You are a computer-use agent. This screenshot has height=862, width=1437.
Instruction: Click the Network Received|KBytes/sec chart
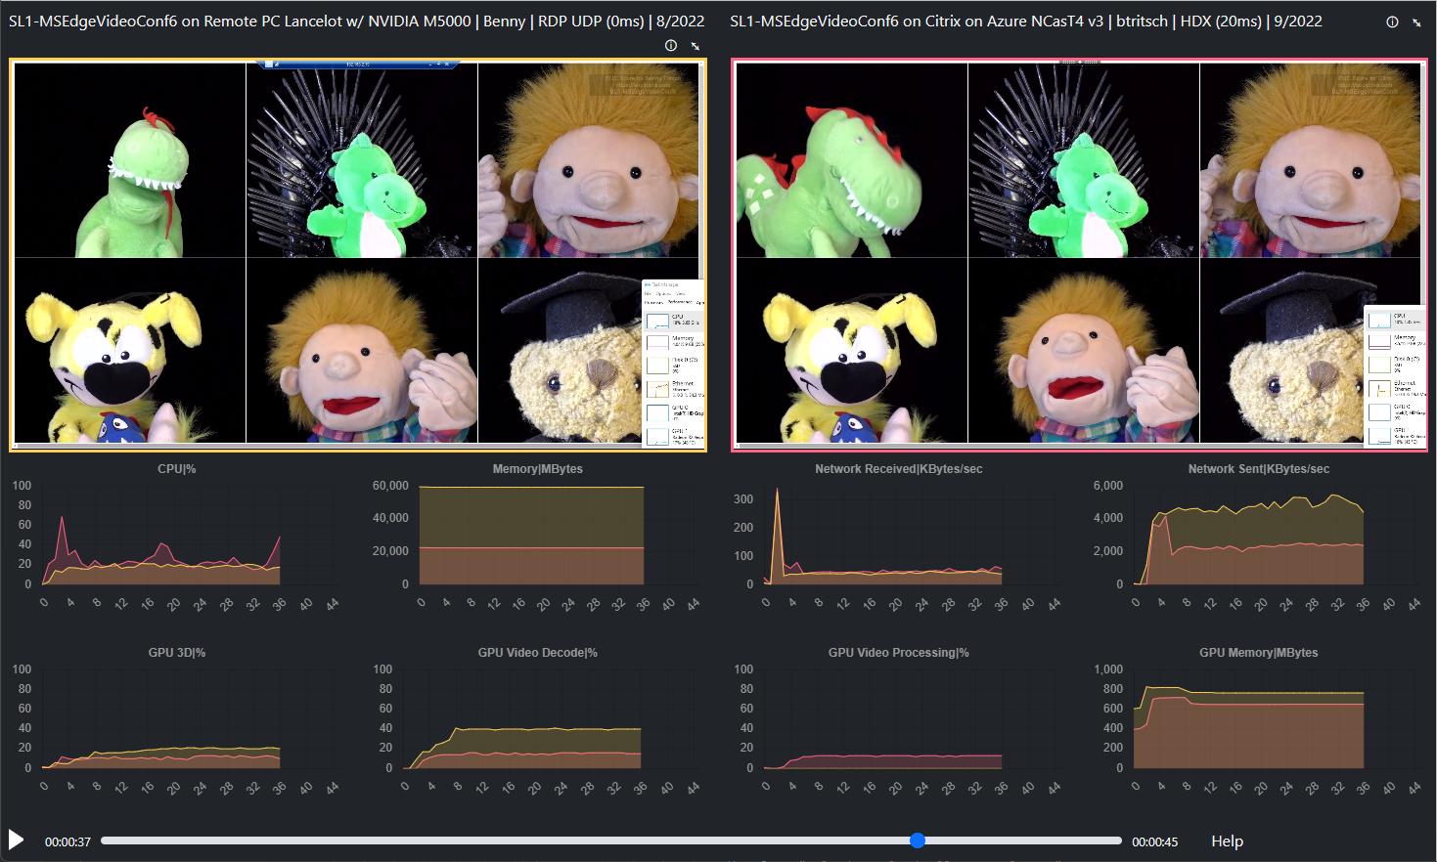(898, 538)
